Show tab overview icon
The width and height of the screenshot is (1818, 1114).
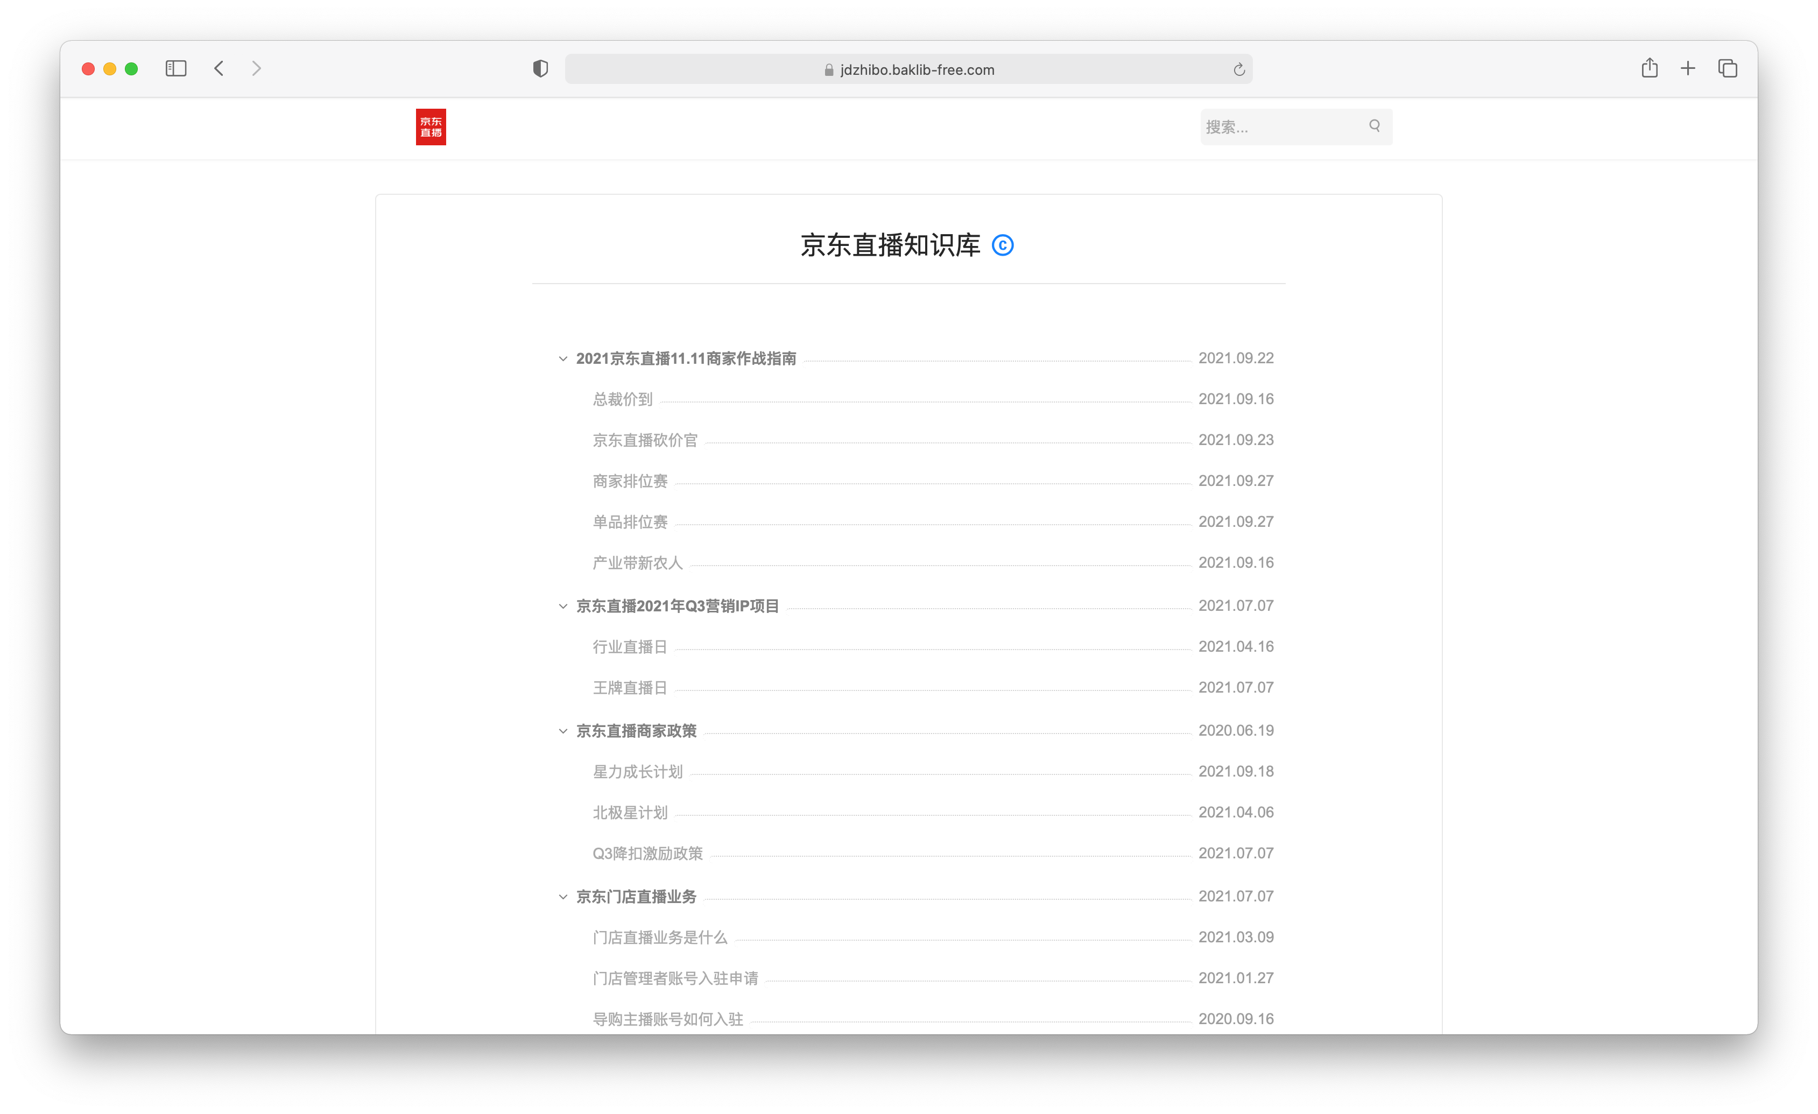coord(1727,68)
